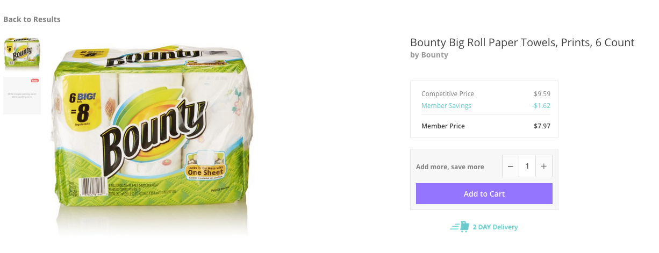Click the 'by Bounty' brand link

429,55
